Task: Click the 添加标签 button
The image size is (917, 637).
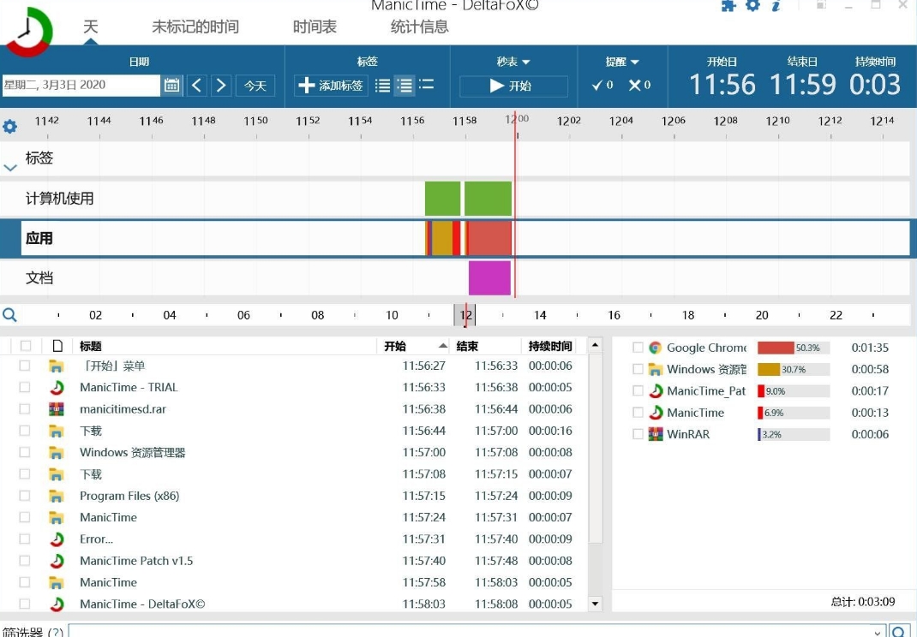Action: pos(331,86)
